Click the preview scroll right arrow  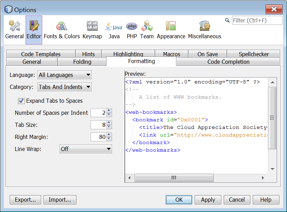[x=263, y=178]
